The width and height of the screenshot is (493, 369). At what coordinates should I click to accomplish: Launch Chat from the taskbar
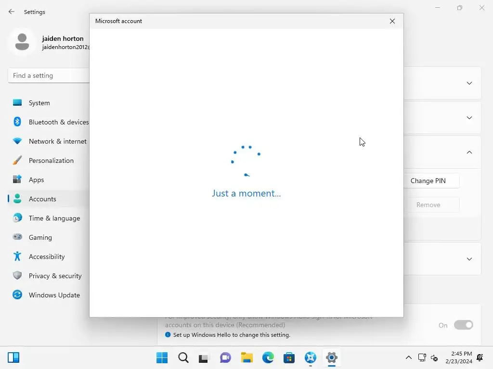[x=225, y=357]
